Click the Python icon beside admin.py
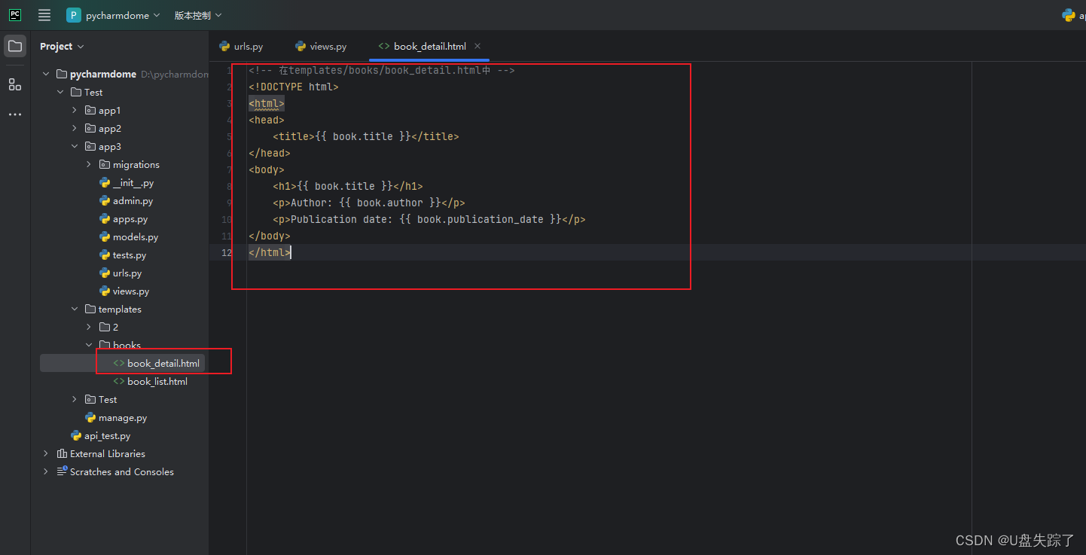This screenshot has height=555, width=1086. coord(105,200)
